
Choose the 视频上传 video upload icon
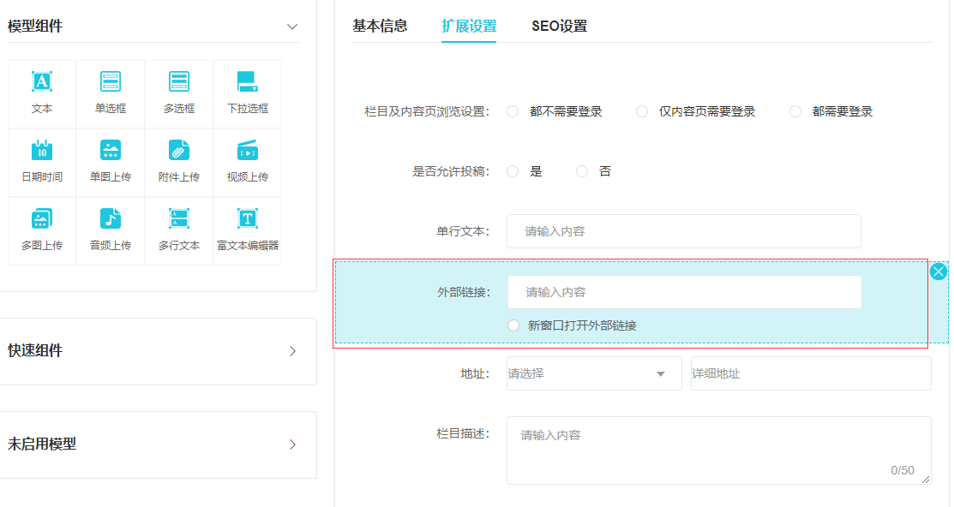[248, 151]
